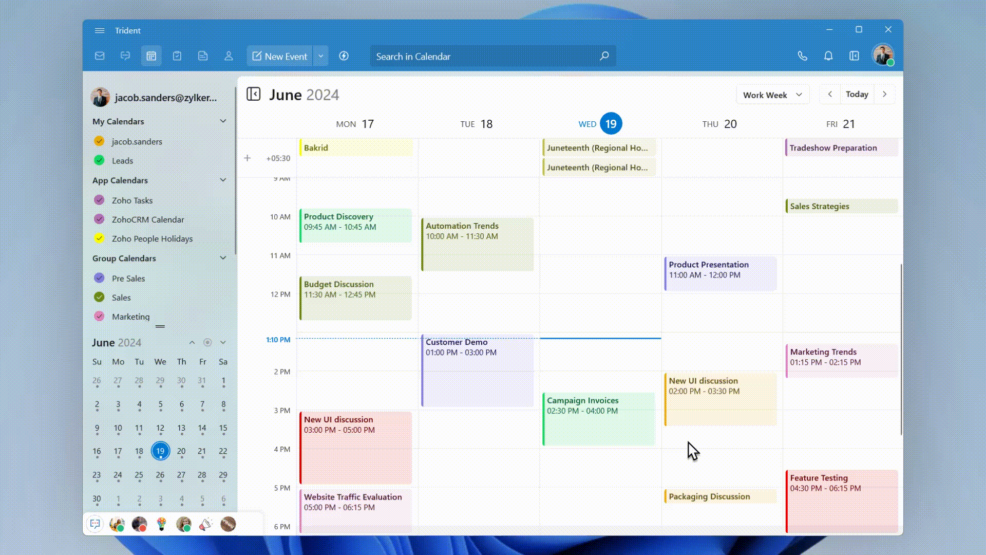The width and height of the screenshot is (986, 555).
Task: Click the phone call icon
Action: click(802, 56)
